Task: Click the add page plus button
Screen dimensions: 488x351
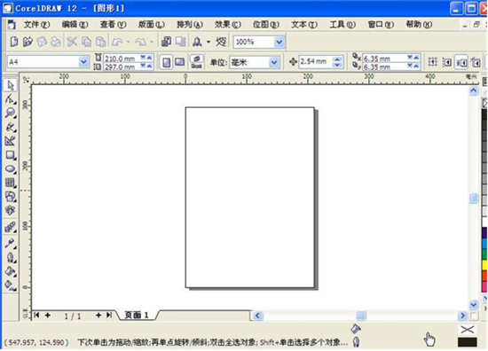Action: (98, 316)
